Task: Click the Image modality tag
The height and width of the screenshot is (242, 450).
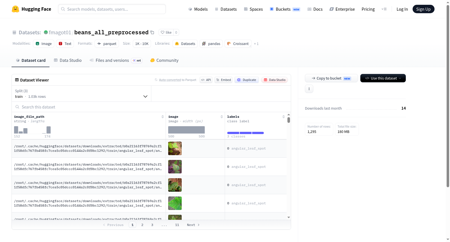Action: point(44,44)
